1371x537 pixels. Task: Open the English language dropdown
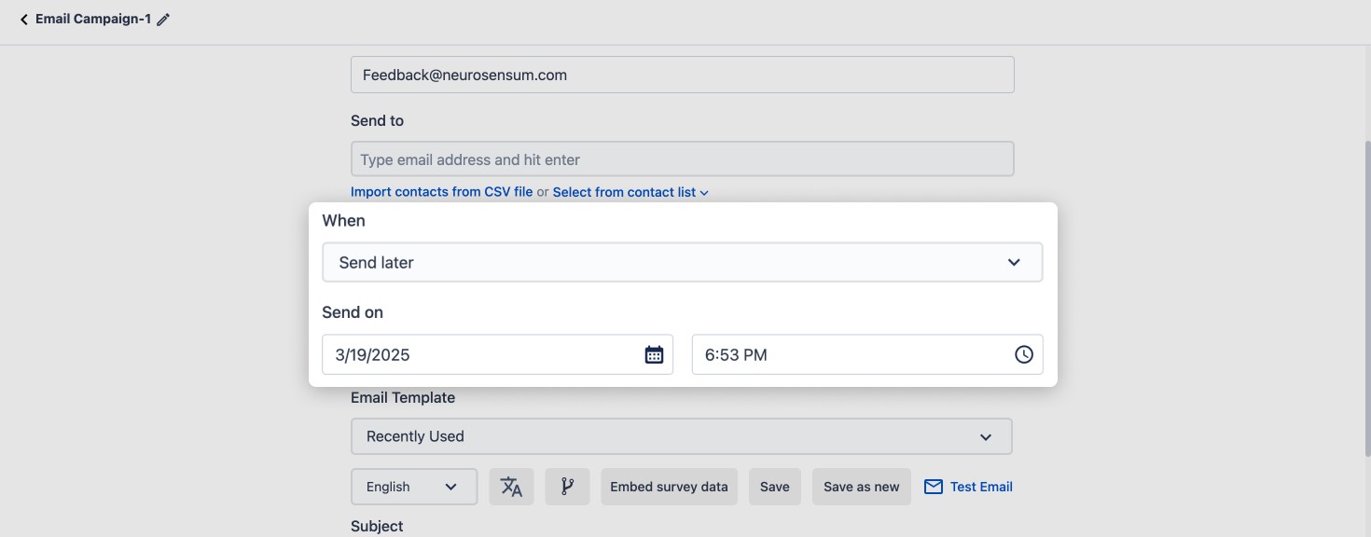pyautogui.click(x=413, y=487)
